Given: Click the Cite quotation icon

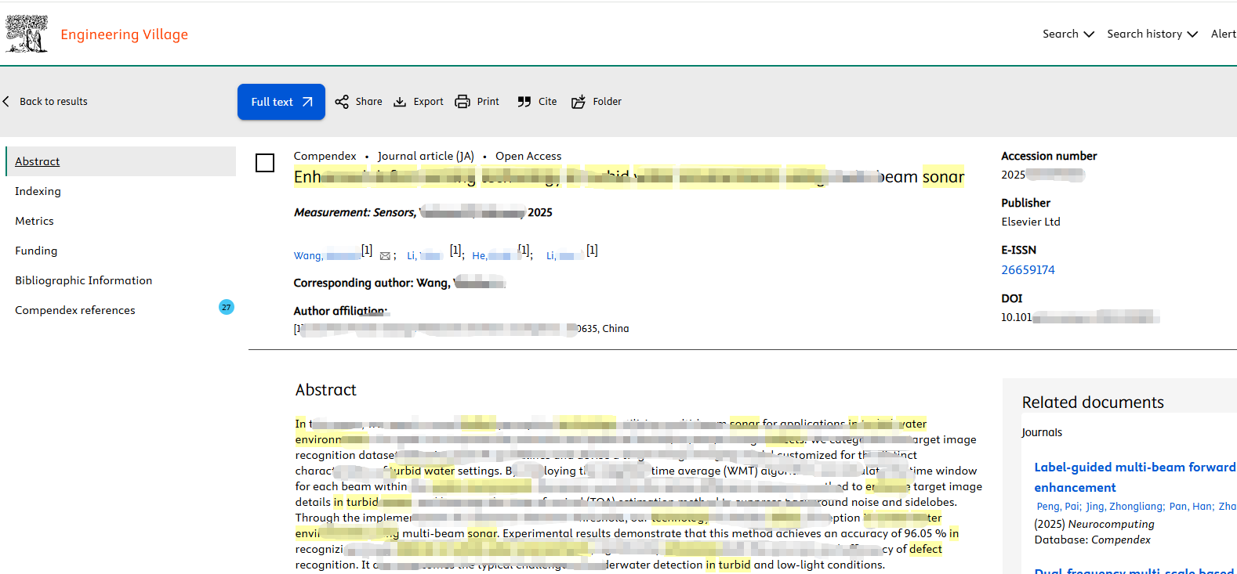Looking at the screenshot, I should [x=524, y=102].
